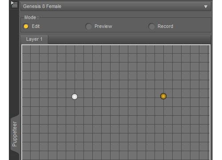This screenshot has height=160, width=222.
Task: Open the Genesis 8 Female dropdown
Action: [x=116, y=7]
